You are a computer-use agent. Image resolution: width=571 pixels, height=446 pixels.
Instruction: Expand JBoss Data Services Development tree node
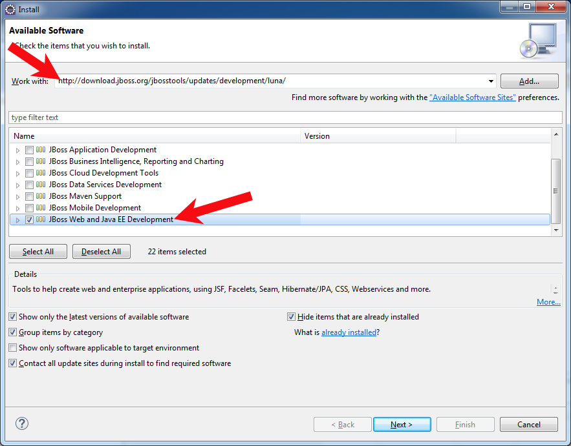point(17,185)
